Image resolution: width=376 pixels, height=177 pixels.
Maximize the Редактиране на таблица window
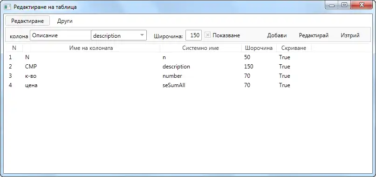tap(344, 5)
